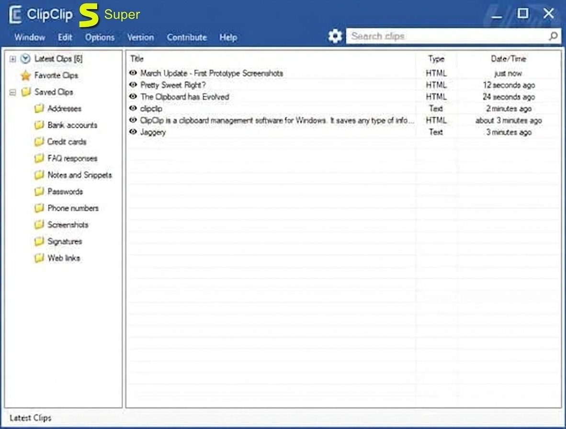Click the 'just now' timestamp cell
The image size is (566, 429).
click(508, 73)
